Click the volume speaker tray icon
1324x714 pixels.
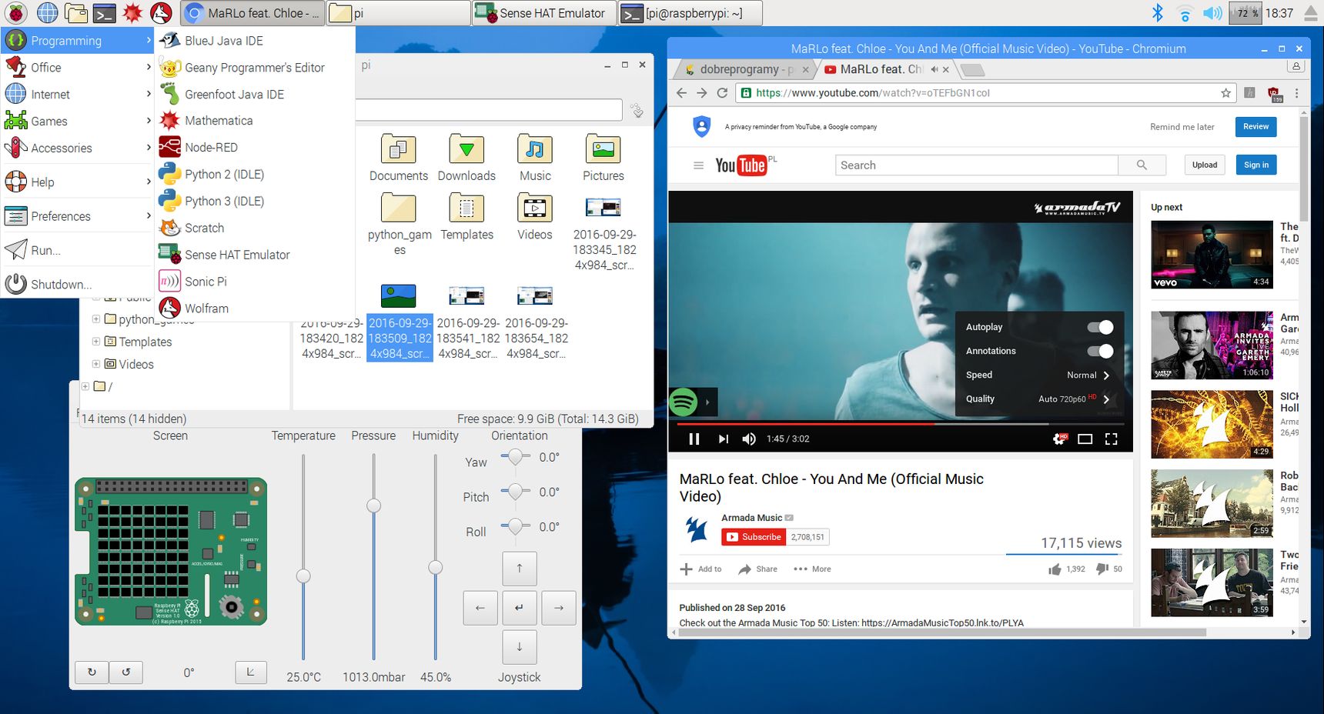(1212, 13)
